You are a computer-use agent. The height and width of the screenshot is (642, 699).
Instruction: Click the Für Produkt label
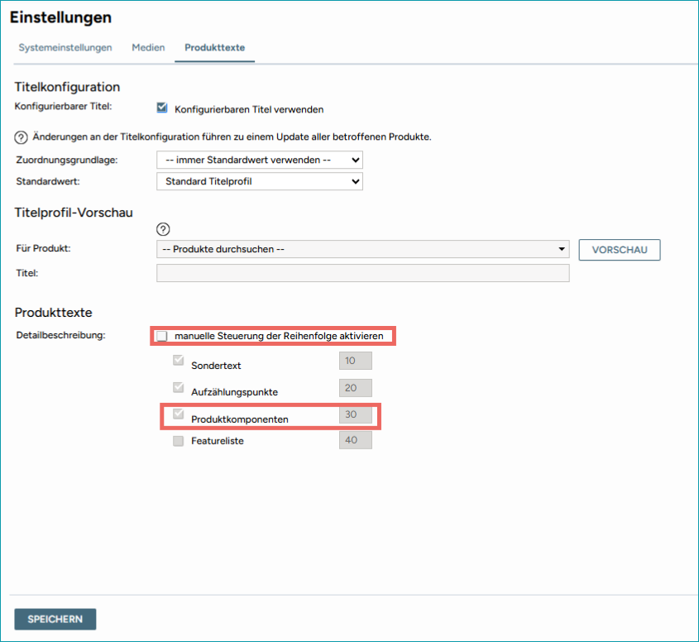[x=43, y=248]
